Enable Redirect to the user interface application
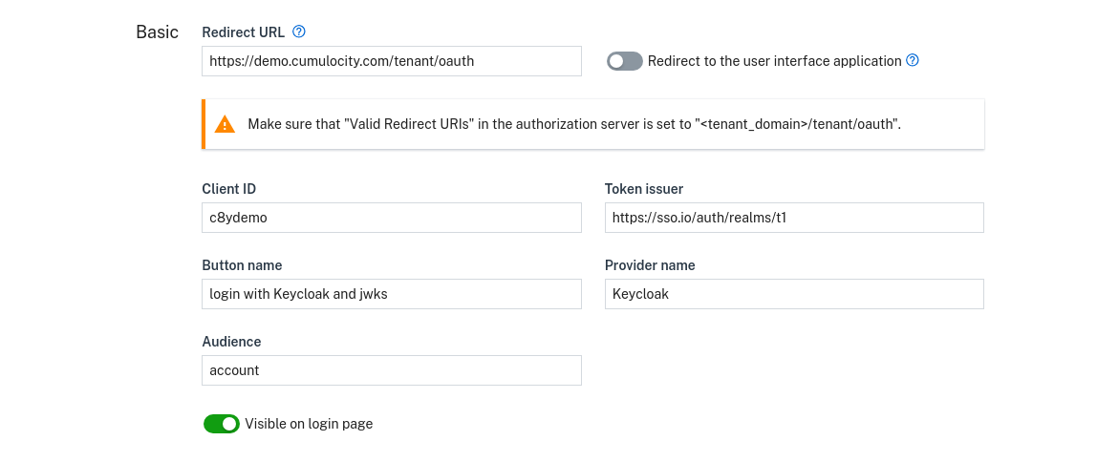1097x462 pixels. [625, 61]
